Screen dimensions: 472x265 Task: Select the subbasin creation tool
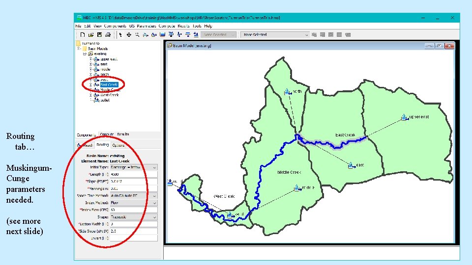pos(146,35)
